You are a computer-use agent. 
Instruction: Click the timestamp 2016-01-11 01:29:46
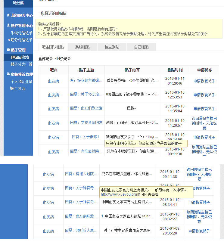tap(175, 81)
